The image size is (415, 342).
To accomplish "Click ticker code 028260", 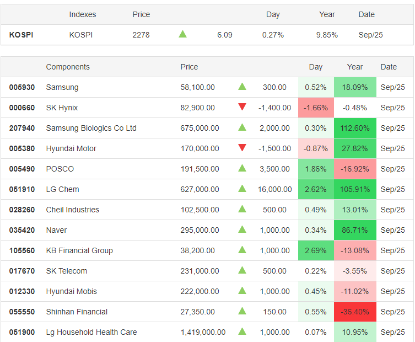I will [x=22, y=210].
